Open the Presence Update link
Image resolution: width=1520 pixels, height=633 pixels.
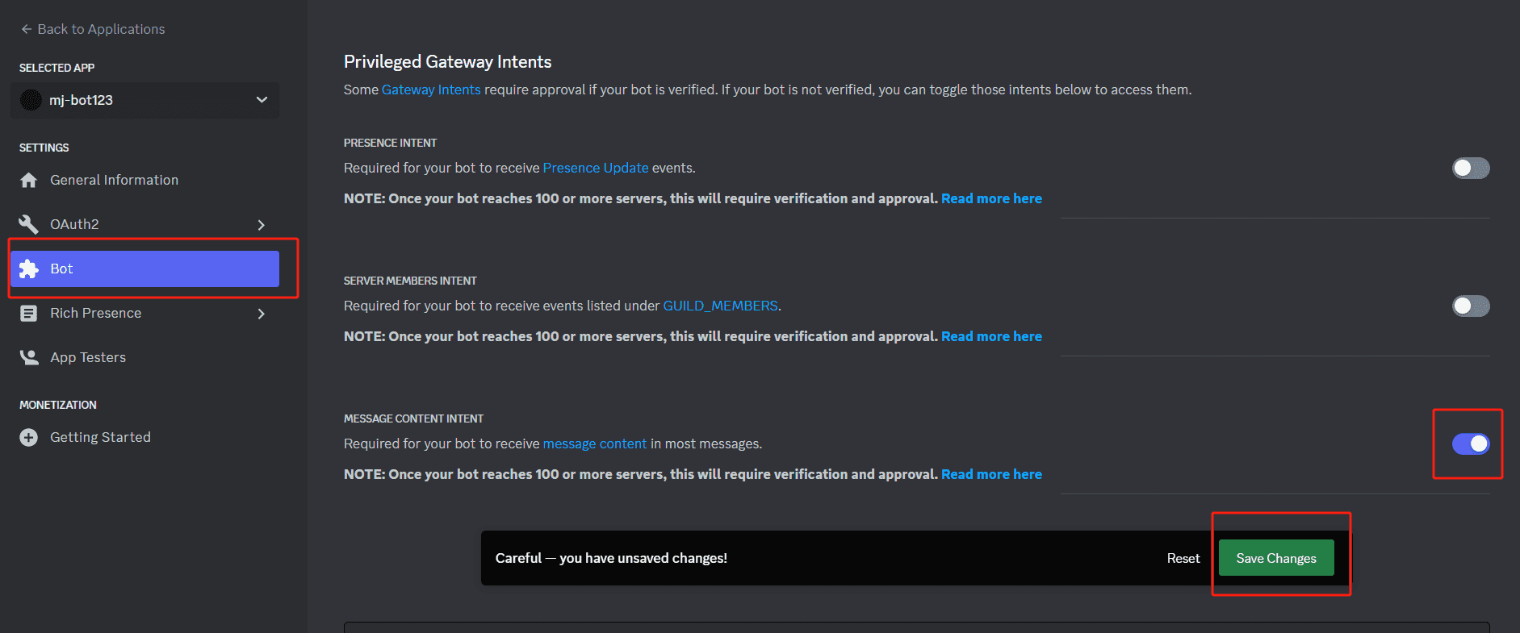coord(596,168)
